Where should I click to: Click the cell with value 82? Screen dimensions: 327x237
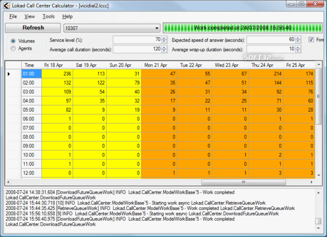pos(57,110)
